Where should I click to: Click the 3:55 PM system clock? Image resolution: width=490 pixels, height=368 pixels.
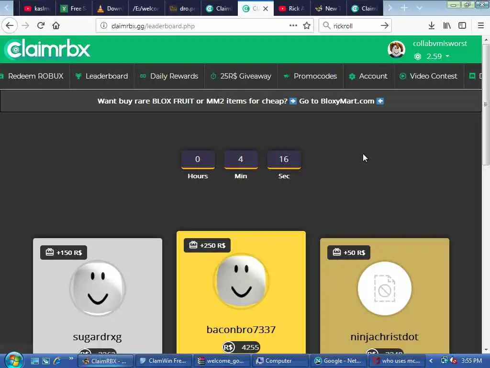tap(471, 361)
